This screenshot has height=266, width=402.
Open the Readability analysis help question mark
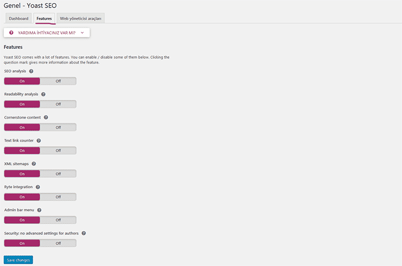[43, 94]
